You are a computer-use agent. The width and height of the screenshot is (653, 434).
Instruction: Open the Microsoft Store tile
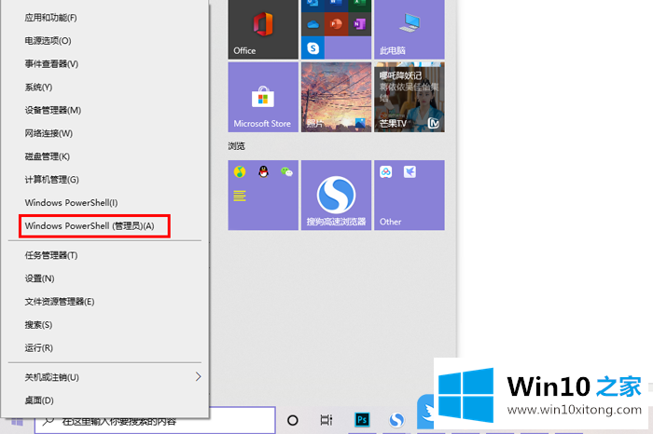tap(263, 97)
